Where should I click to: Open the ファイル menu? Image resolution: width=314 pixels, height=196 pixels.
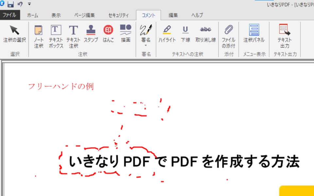[10, 15]
